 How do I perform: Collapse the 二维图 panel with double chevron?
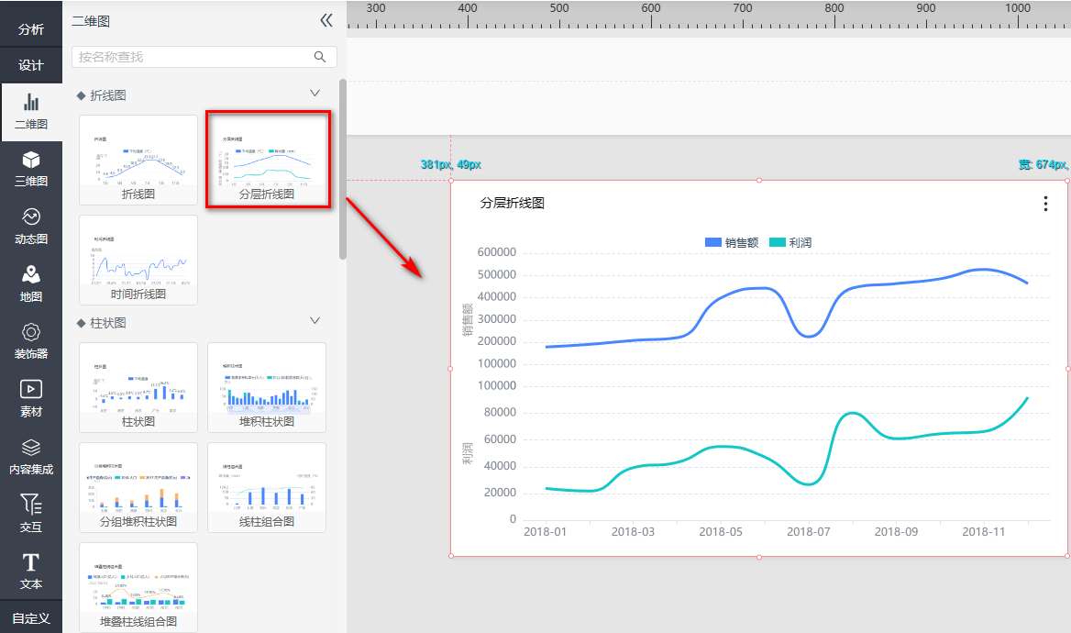[x=326, y=21]
